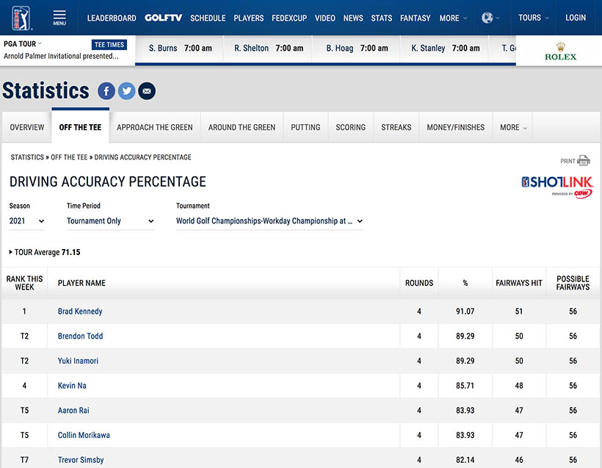The width and height of the screenshot is (602, 468).
Task: Click the PGA Tour logo icon
Action: 23,18
